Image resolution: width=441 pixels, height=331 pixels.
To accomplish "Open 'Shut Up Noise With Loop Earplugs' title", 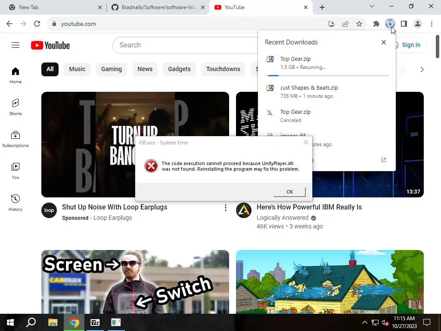I will tap(115, 207).
